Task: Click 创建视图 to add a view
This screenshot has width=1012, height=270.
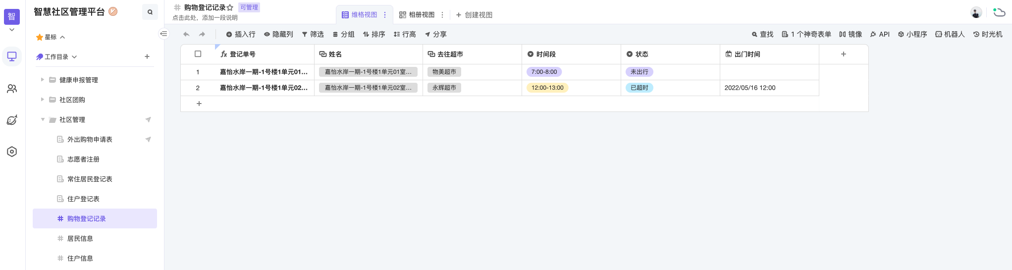Action: click(474, 15)
